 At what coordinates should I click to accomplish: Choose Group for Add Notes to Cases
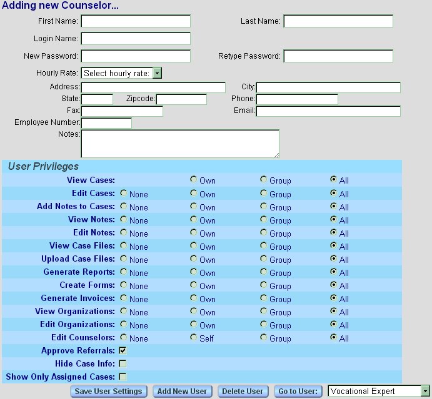click(264, 206)
